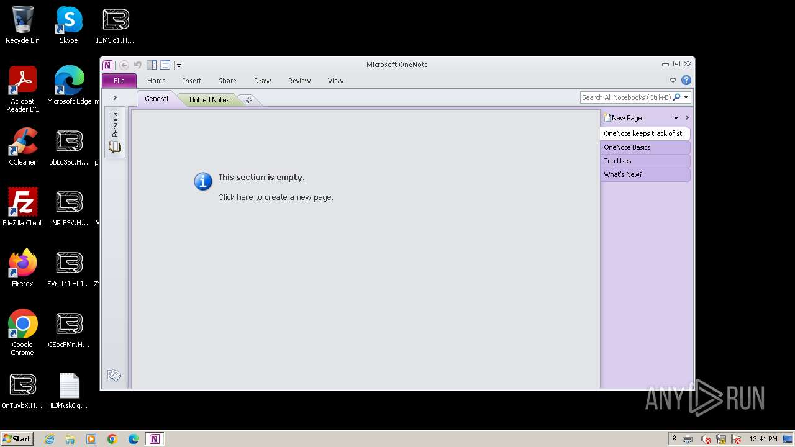This screenshot has width=795, height=447.
Task: Expand the ribbon with the chevron button
Action: click(673, 81)
